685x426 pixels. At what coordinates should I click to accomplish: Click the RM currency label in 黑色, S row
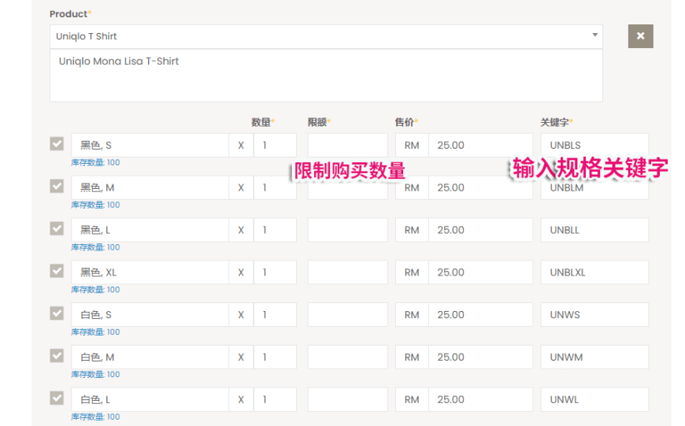coord(412,145)
